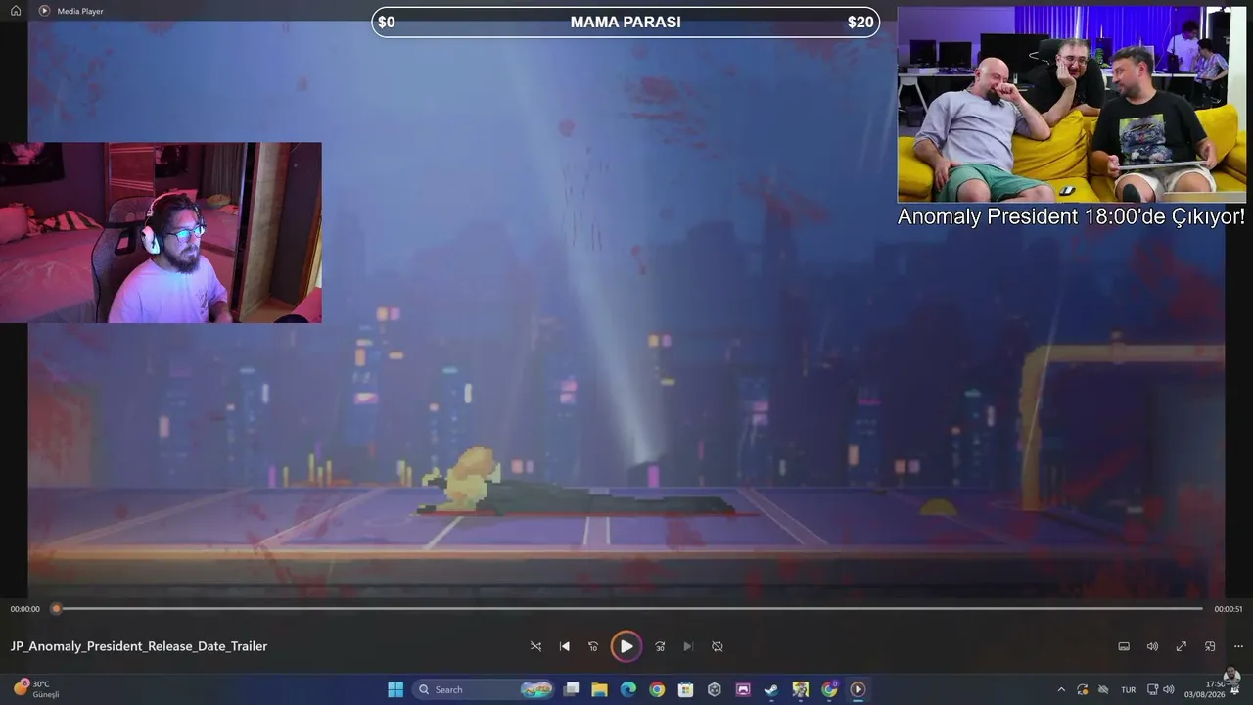Viewport: 1253px width, 705px height.
Task: Launch Microsoft Edge from taskbar
Action: [628, 689]
